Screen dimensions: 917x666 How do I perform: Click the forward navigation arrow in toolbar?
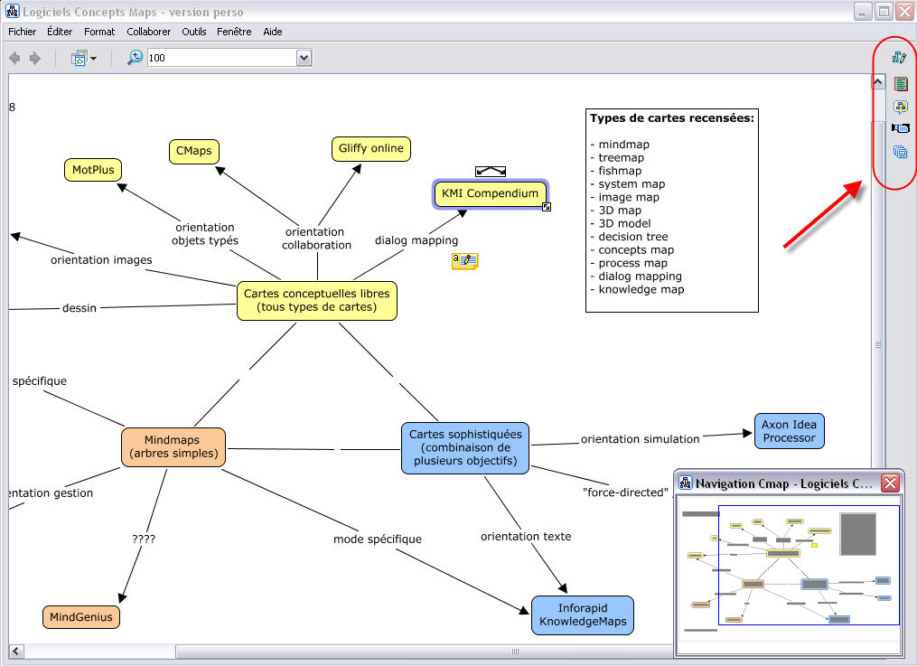35,58
